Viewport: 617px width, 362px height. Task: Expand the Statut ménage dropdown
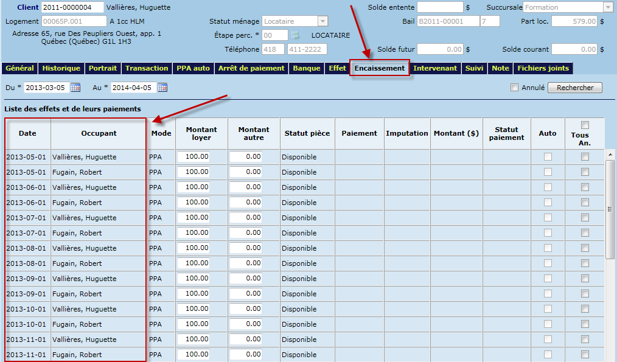coord(322,21)
